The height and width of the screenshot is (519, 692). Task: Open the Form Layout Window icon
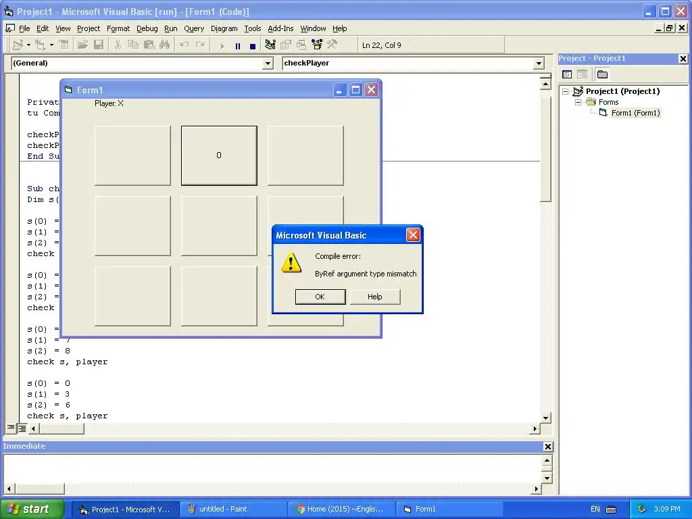301,45
